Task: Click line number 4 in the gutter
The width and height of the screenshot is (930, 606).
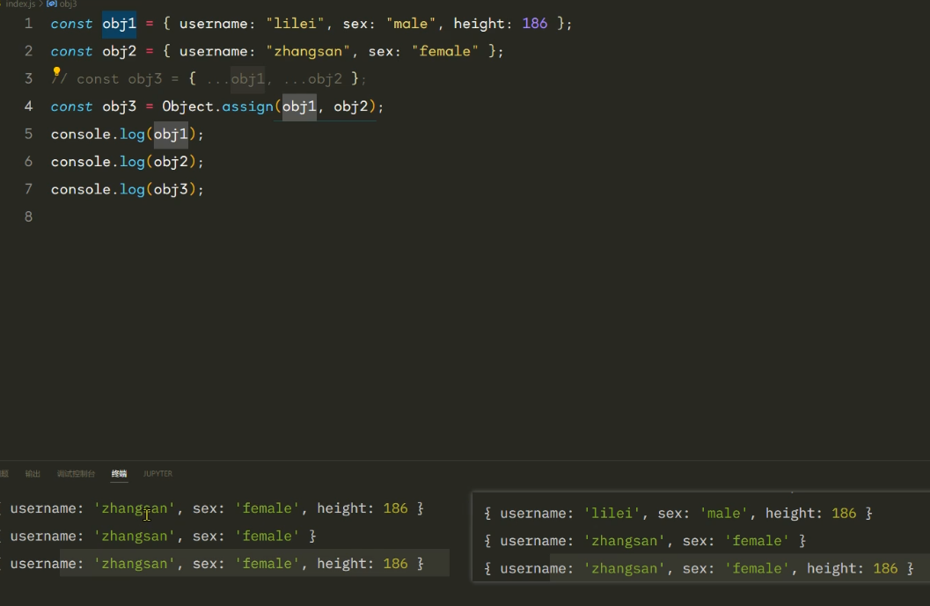Action: pyautogui.click(x=29, y=106)
